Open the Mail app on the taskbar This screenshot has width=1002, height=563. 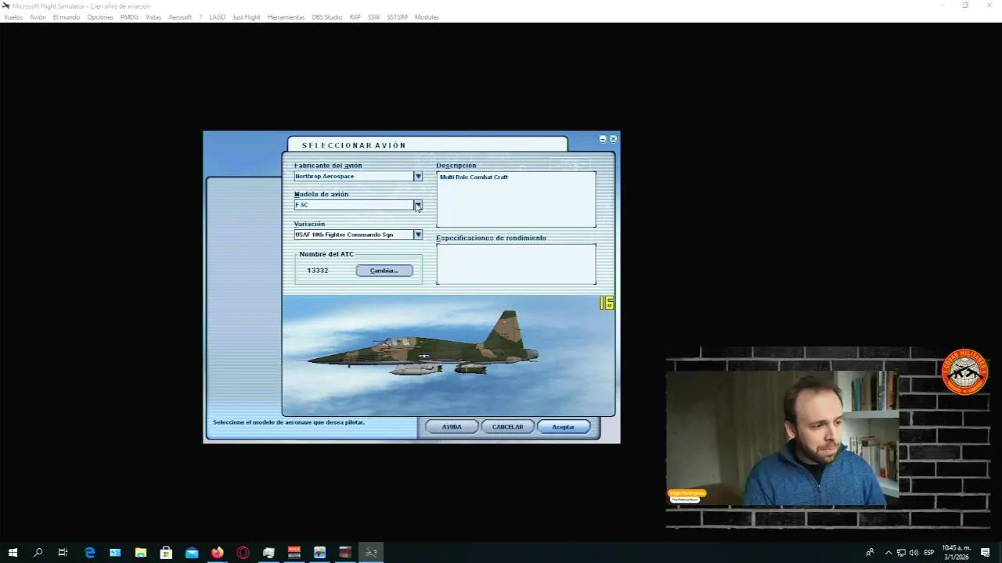coord(192,553)
